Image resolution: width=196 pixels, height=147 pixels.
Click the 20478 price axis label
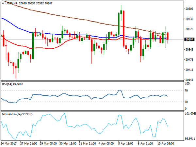point(189,60)
